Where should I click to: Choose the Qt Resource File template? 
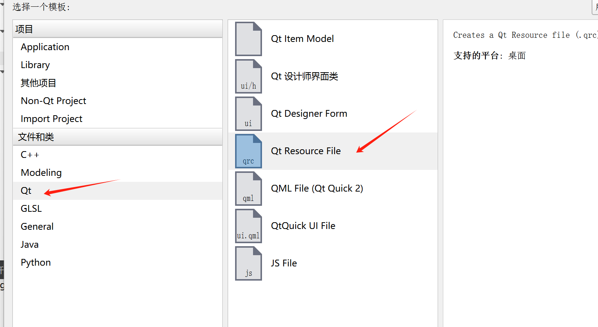[x=333, y=151]
